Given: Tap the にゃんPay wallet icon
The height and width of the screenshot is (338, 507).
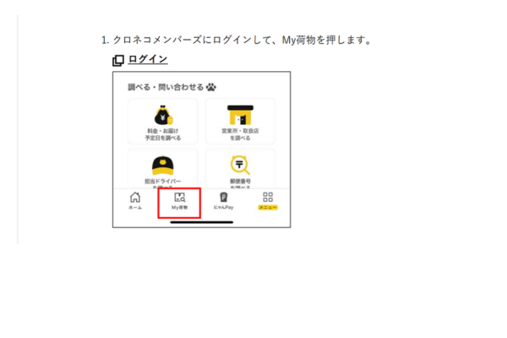Looking at the screenshot, I should point(223,197).
